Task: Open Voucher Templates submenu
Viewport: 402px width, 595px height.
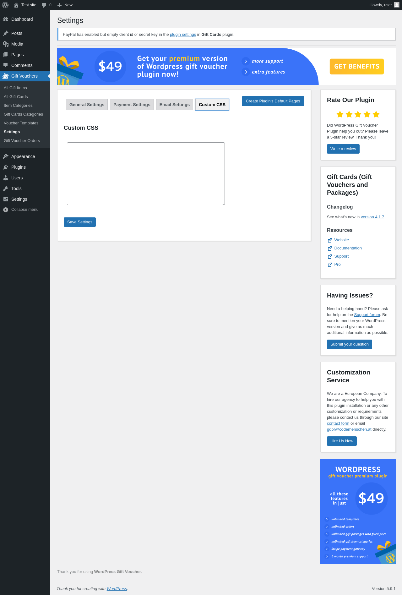Action: click(21, 123)
